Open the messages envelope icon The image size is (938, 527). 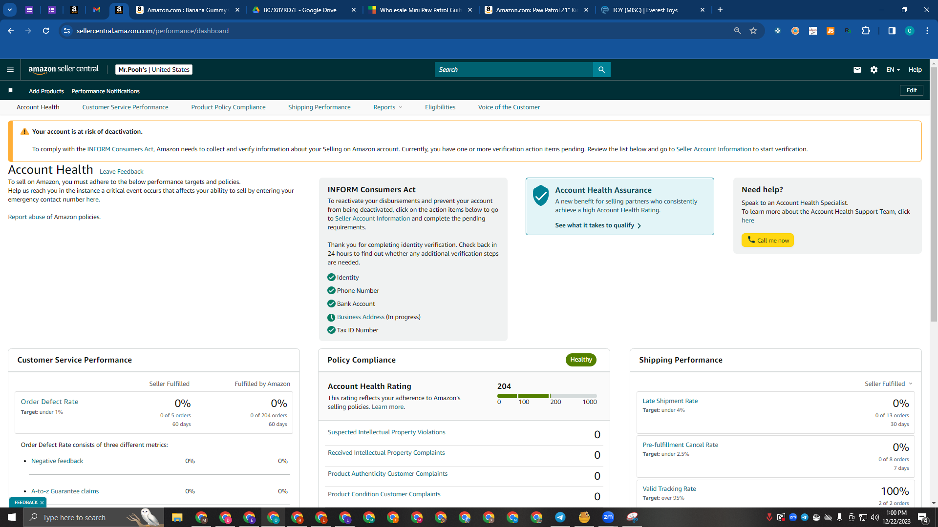(857, 70)
